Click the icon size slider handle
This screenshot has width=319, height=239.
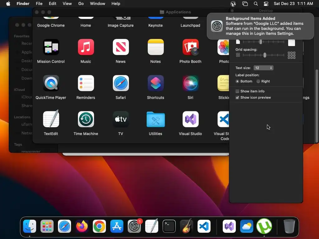click(x=261, y=42)
